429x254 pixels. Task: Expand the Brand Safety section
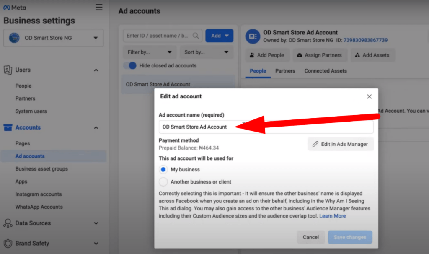96,244
